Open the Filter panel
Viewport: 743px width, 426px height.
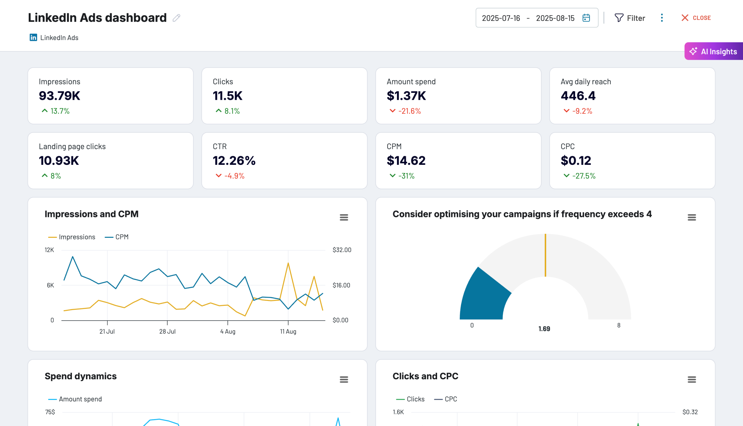coord(630,18)
